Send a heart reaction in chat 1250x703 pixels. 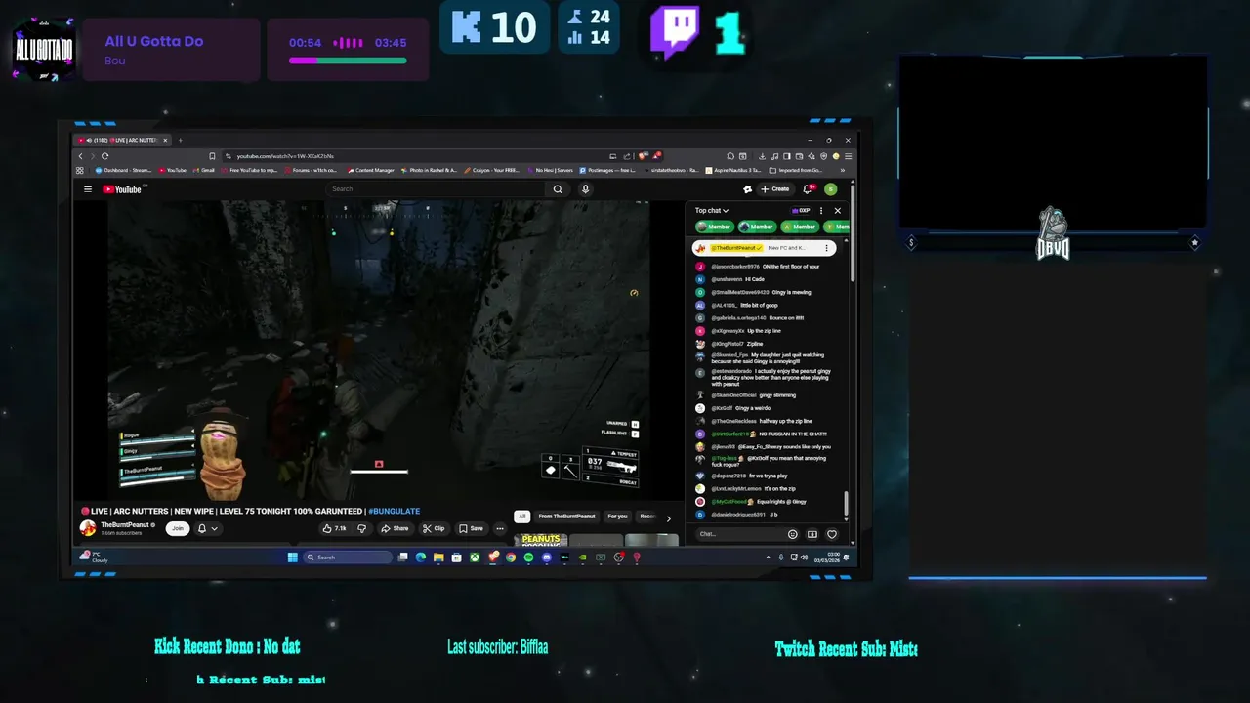pos(832,534)
